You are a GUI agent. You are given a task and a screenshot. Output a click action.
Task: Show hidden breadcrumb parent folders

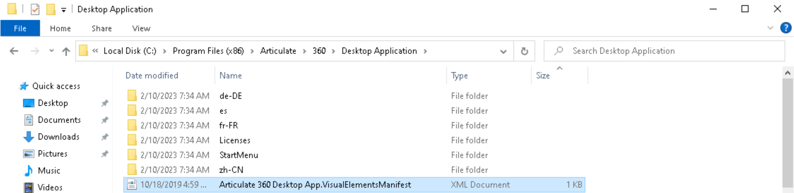pos(95,51)
